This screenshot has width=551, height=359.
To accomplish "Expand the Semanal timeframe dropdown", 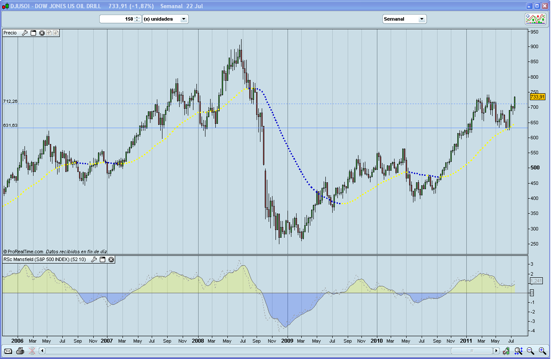I will pyautogui.click(x=422, y=19).
